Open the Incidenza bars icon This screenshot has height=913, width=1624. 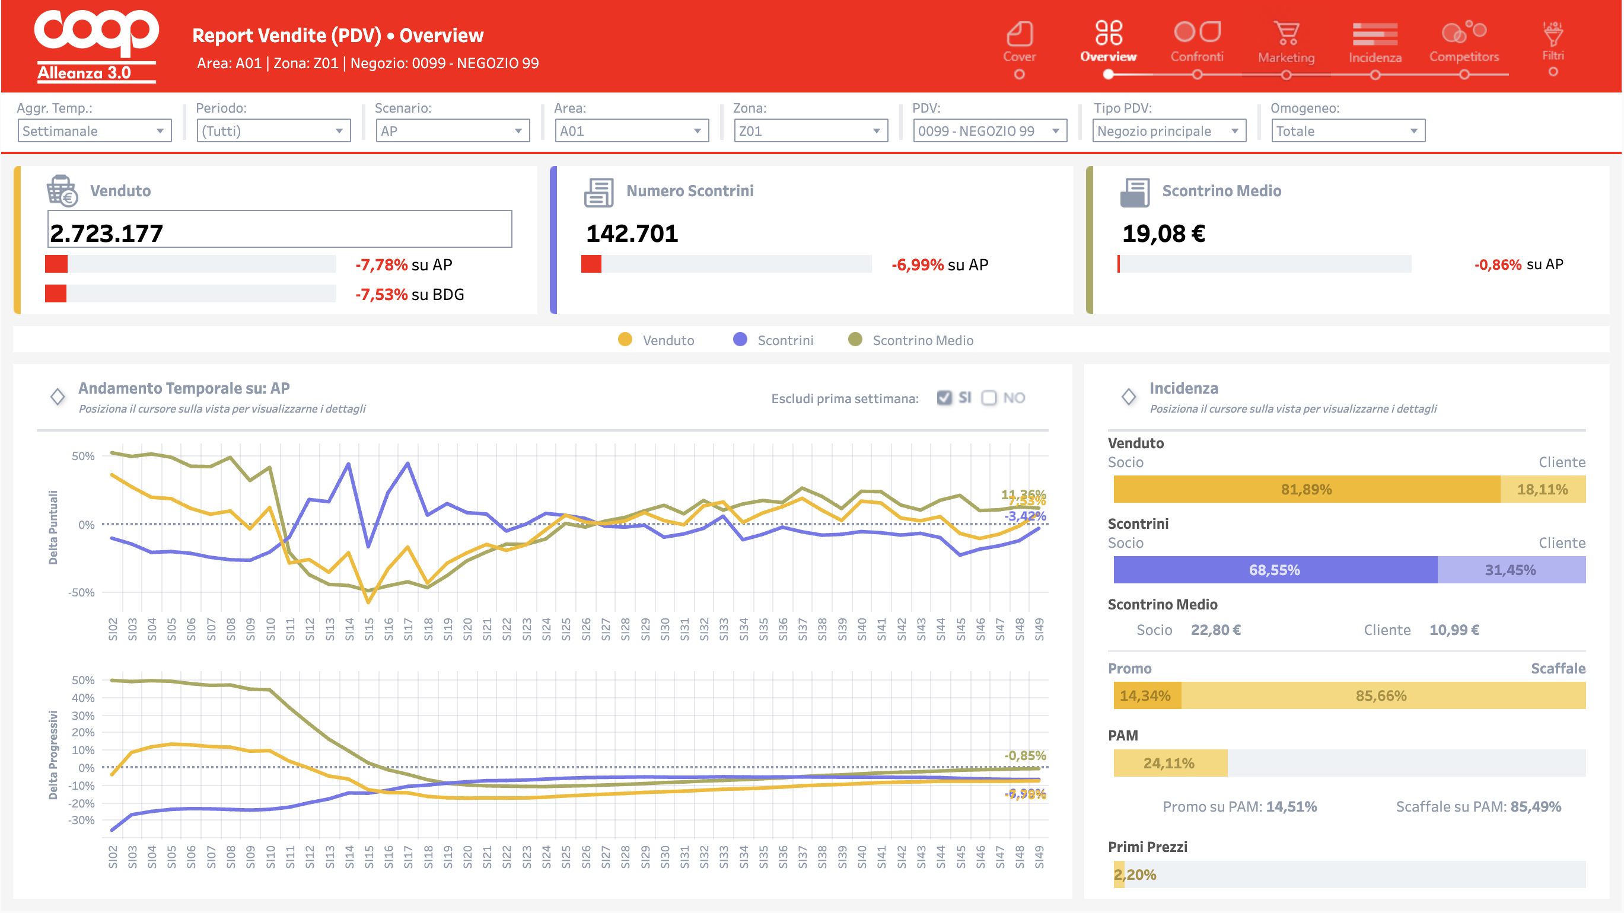1374,34
